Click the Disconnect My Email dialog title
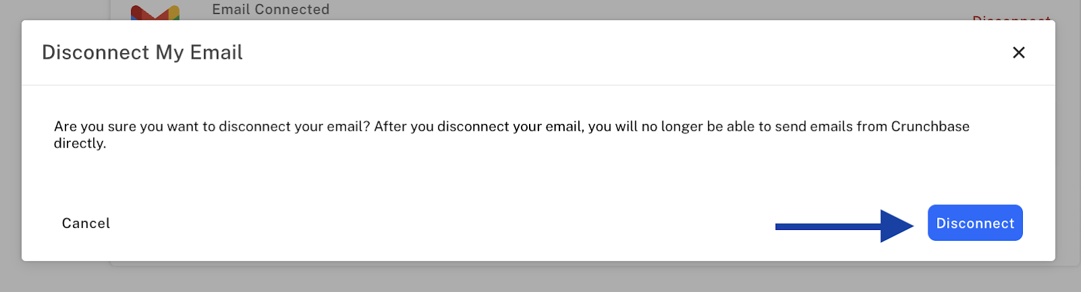Viewport: 1081px width, 292px height. 143,53
